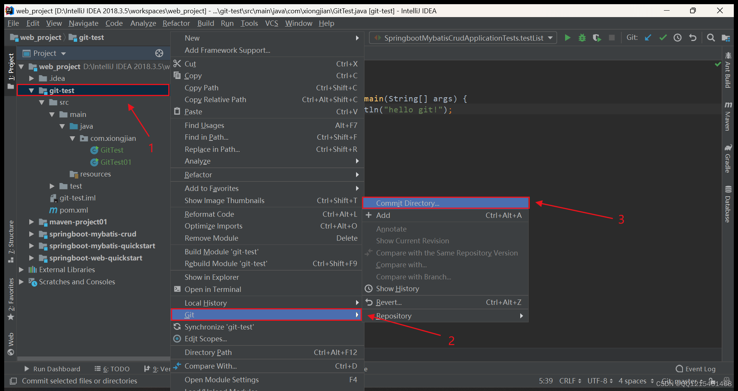Image resolution: width=738 pixels, height=391 pixels.
Task: Open Search Everywhere magnifier icon
Action: (x=711, y=38)
